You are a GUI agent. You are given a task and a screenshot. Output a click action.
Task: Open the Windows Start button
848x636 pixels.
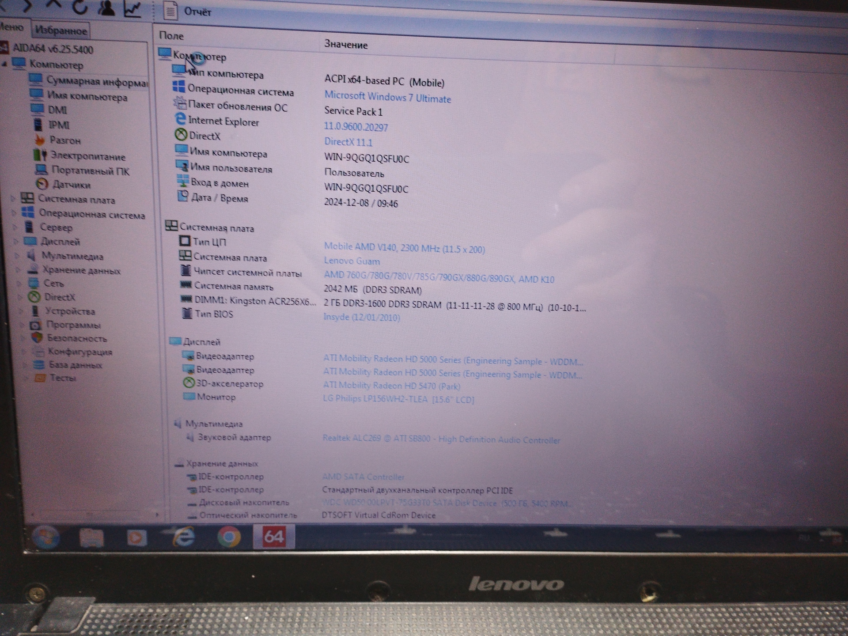[46, 538]
